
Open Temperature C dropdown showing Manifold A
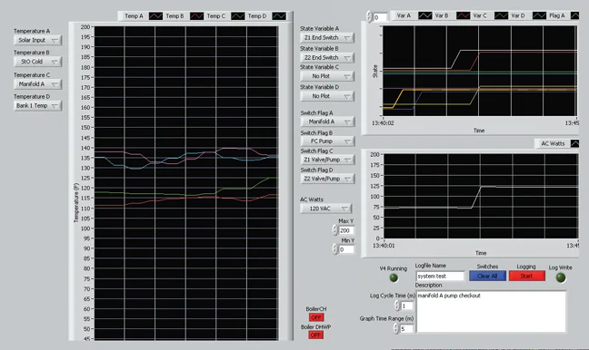click(x=37, y=84)
